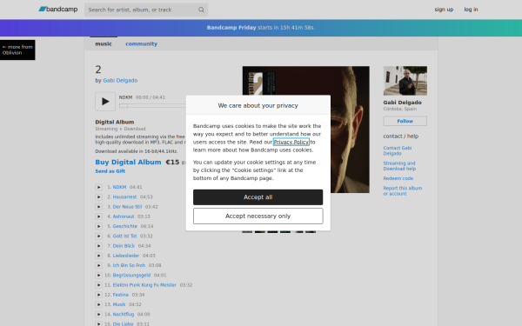
Task: Play track 11 Elektro Punk Kung Fu Meister
Action: coord(98,285)
